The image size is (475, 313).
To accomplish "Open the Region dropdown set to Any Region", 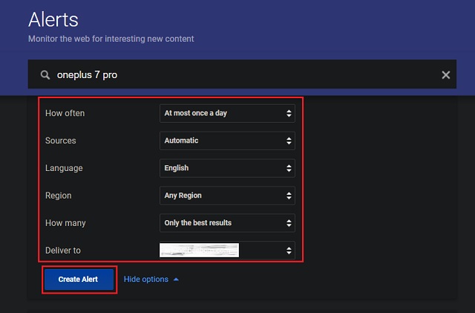I will pyautogui.click(x=227, y=196).
